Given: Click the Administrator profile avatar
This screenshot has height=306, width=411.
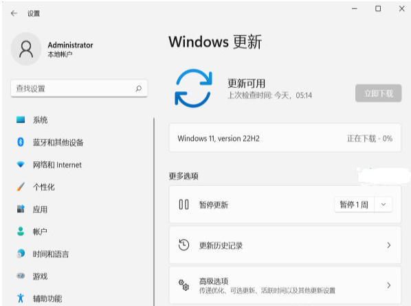Looking at the screenshot, I should [26, 49].
